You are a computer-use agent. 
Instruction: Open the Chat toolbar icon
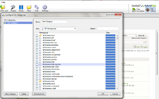(36, 7)
